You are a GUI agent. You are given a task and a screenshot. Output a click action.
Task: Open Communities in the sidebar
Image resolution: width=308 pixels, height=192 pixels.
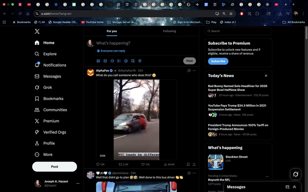(x=51, y=110)
